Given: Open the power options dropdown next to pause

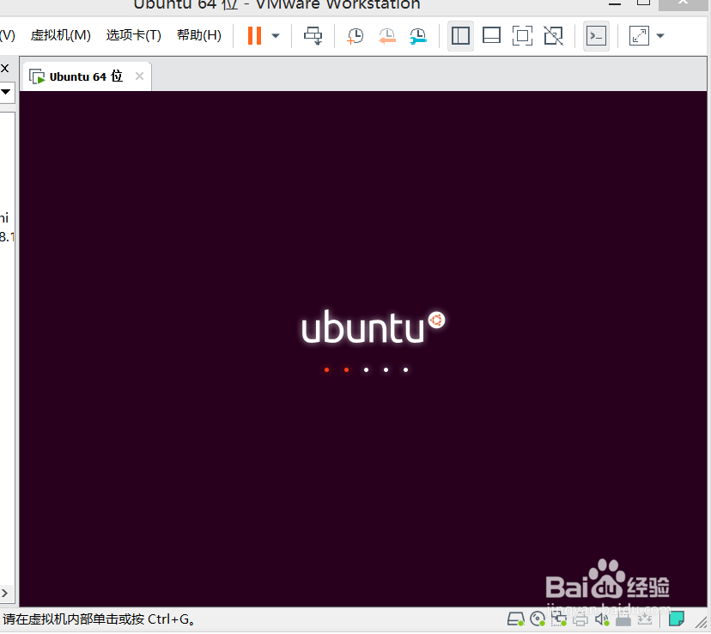Looking at the screenshot, I should point(276,36).
